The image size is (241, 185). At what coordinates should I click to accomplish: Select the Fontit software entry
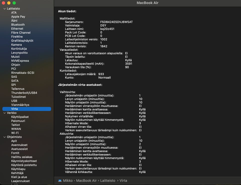click(x=15, y=153)
